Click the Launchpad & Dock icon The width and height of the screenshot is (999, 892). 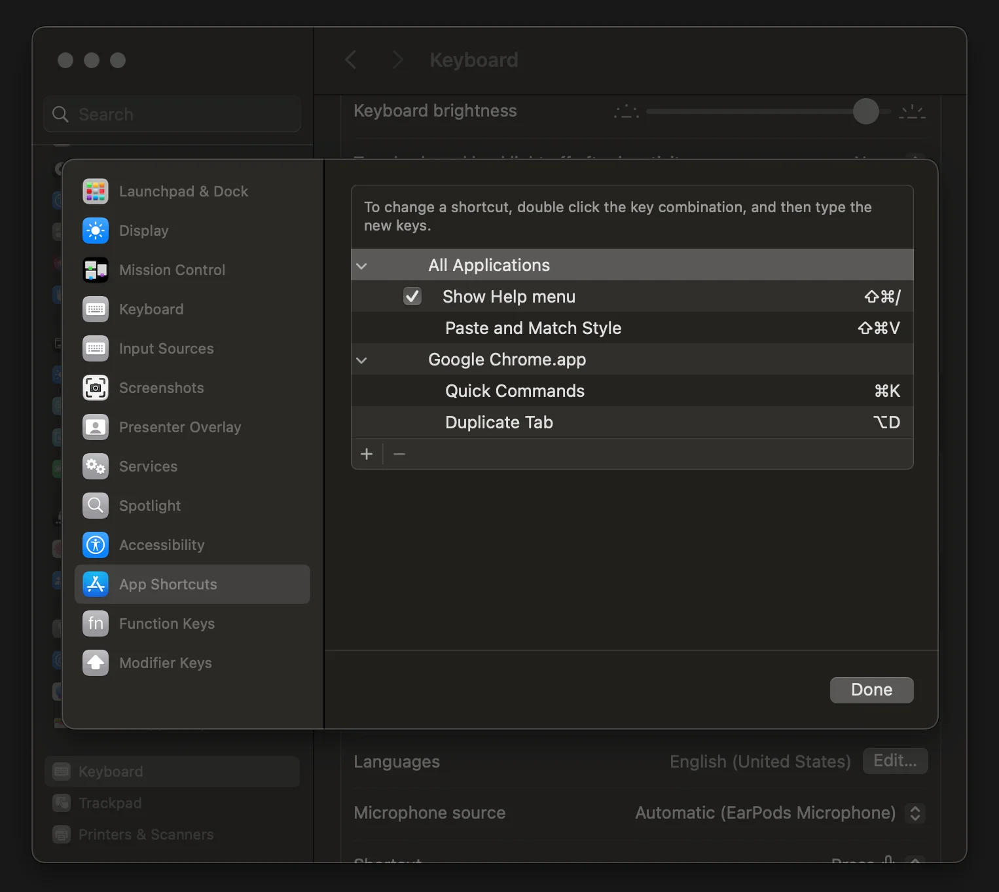click(x=96, y=191)
